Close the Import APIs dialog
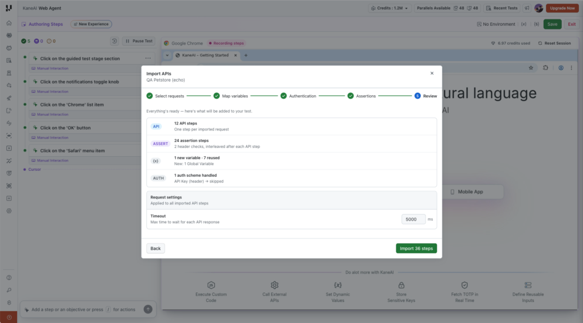Image resolution: width=583 pixels, height=323 pixels. click(432, 73)
